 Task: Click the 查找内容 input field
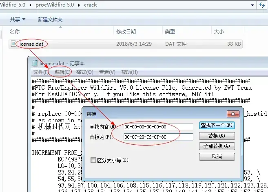[x=158, y=127]
